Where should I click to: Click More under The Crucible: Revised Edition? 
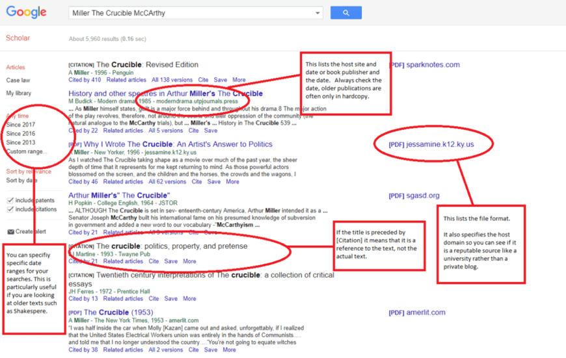point(239,80)
